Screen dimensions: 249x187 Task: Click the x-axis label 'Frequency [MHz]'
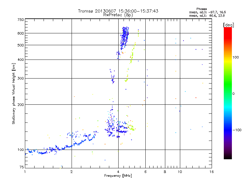(118, 176)
